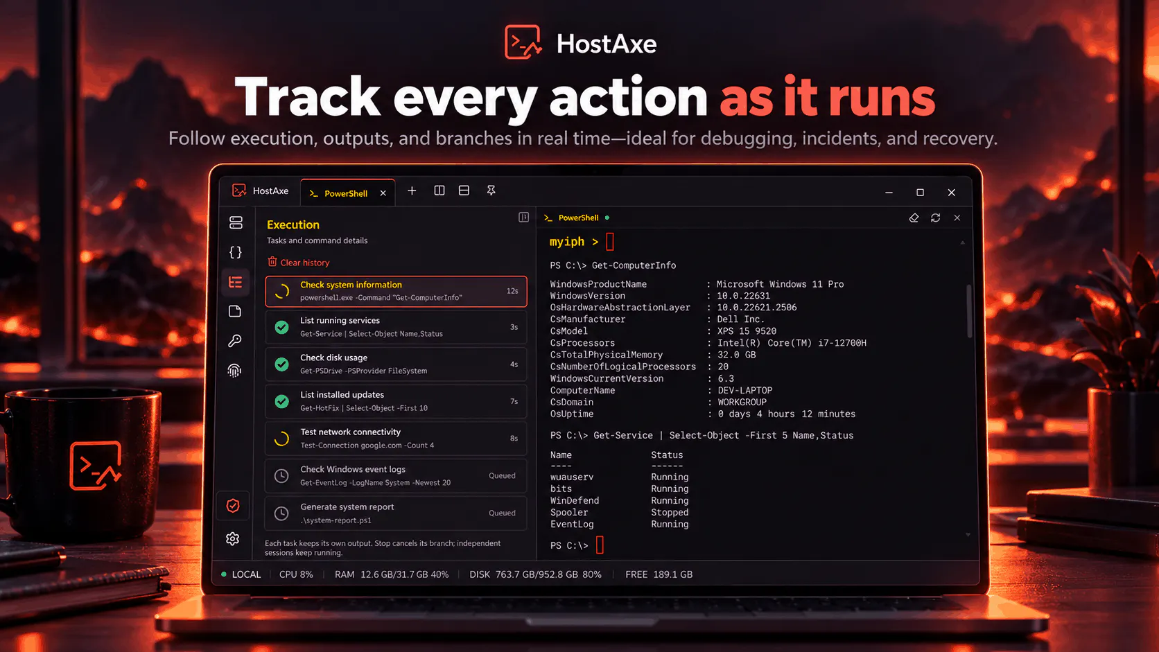
Task: Close the PowerShell terminal pane
Action: (x=957, y=218)
